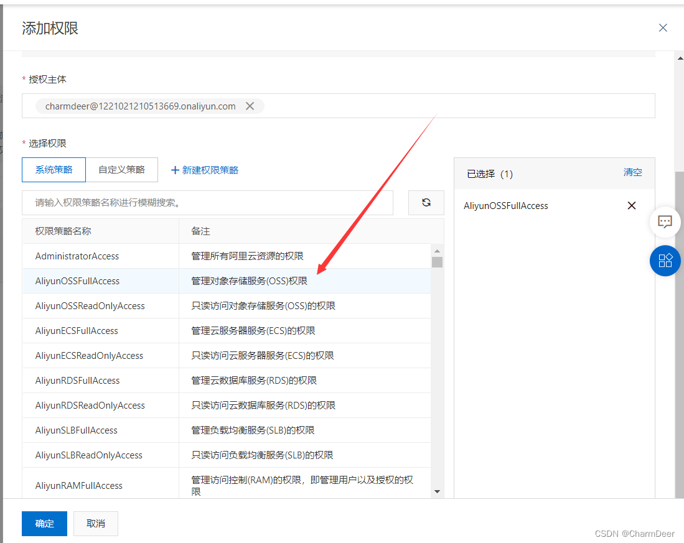Click the refresh policy list icon
684x543 pixels.
tap(426, 203)
